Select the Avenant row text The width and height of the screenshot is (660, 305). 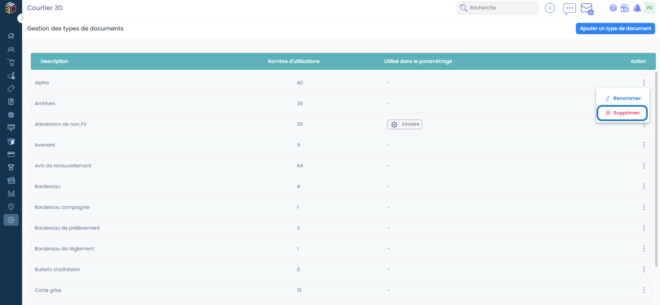(45, 145)
